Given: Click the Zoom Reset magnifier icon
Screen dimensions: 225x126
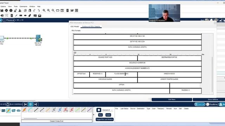Looking at the screenshot, I should pyautogui.click(x=49, y=10).
